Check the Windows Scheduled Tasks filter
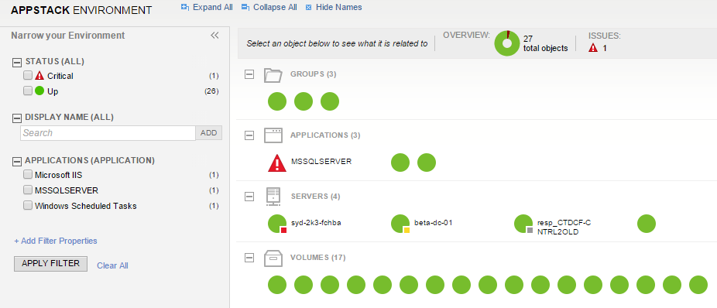The image size is (717, 308). click(x=28, y=206)
